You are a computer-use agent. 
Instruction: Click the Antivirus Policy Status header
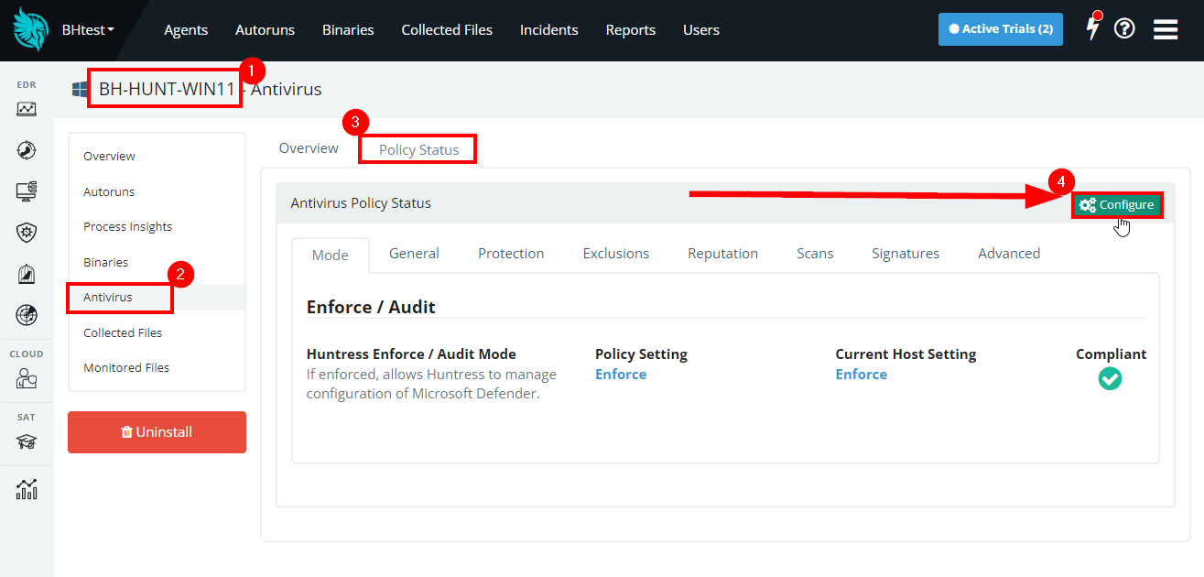click(361, 203)
